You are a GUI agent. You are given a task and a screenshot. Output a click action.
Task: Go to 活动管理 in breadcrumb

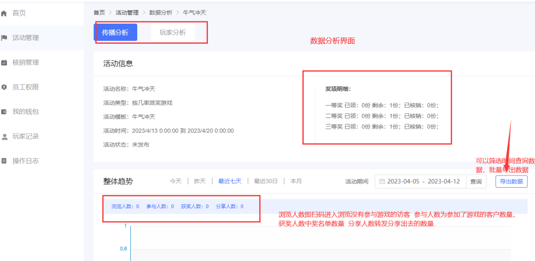click(x=127, y=13)
